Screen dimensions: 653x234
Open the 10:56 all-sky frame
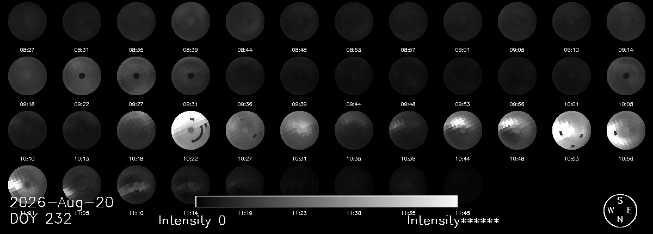coord(626,130)
